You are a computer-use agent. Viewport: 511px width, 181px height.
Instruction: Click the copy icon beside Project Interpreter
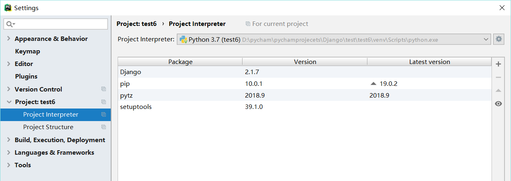(x=103, y=115)
